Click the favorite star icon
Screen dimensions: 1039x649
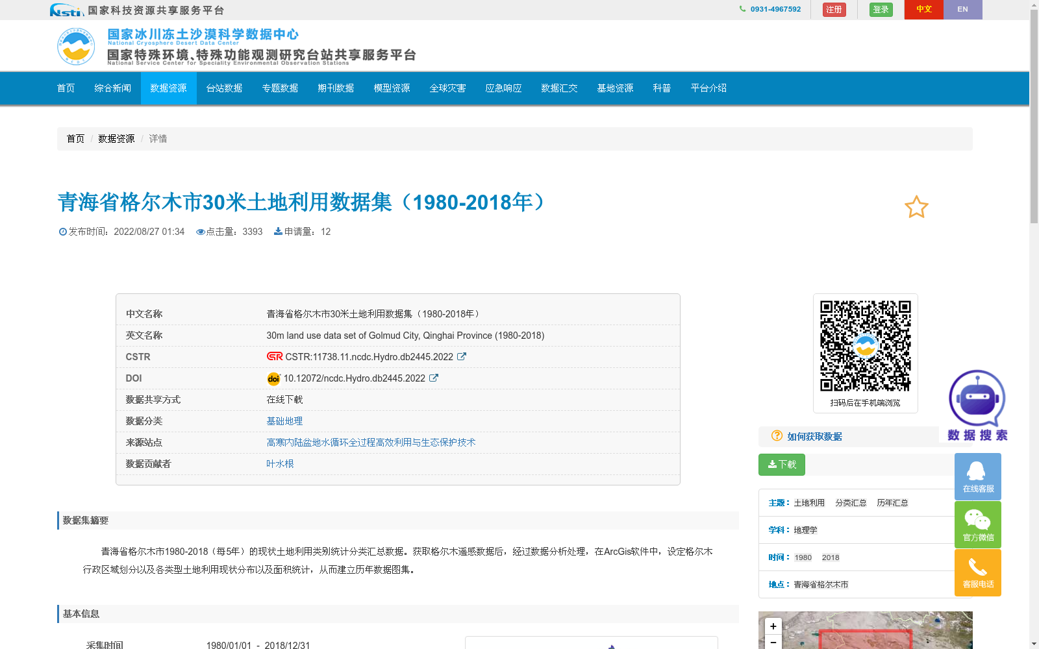point(916,207)
